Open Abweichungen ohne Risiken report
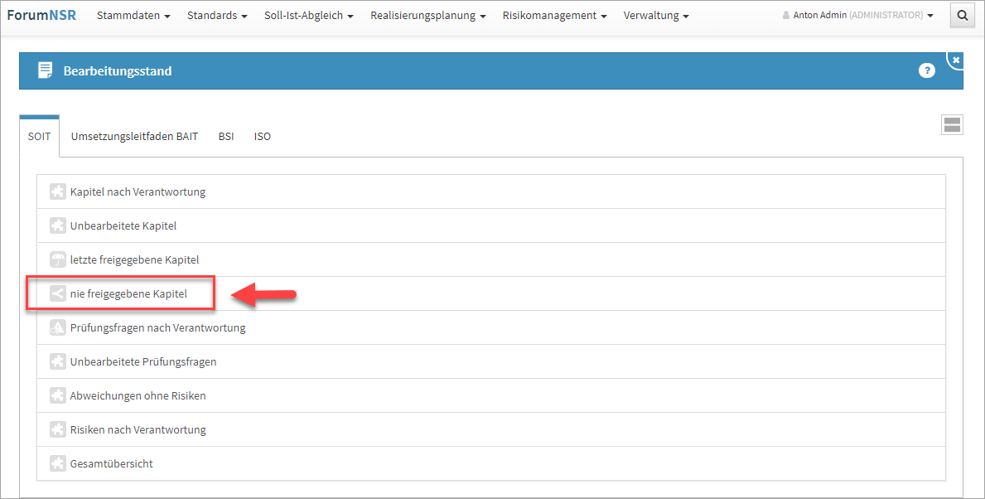 point(491,395)
